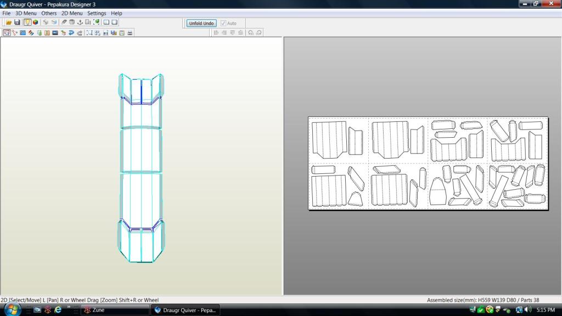Click the align left icon
This screenshot has width=562, height=316.
click(x=216, y=32)
